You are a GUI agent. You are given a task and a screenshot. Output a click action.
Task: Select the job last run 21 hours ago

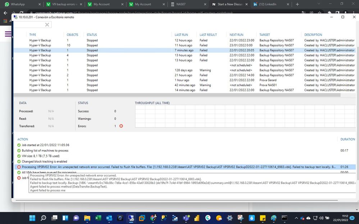pos(185,75)
